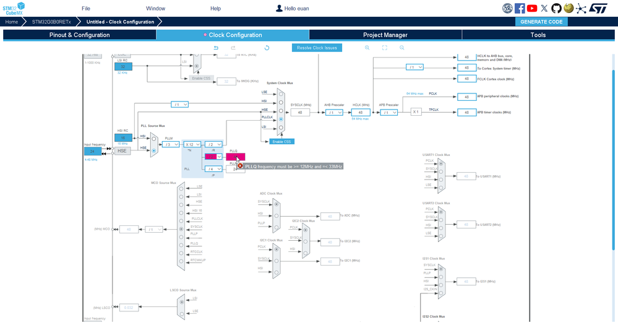Click the redo arrow icon
The image size is (618, 325).
click(233, 48)
